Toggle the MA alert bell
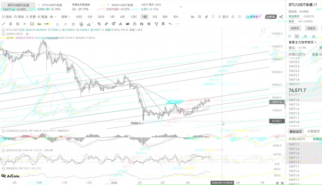Viewport: 322px width, 185px height. tap(8, 38)
